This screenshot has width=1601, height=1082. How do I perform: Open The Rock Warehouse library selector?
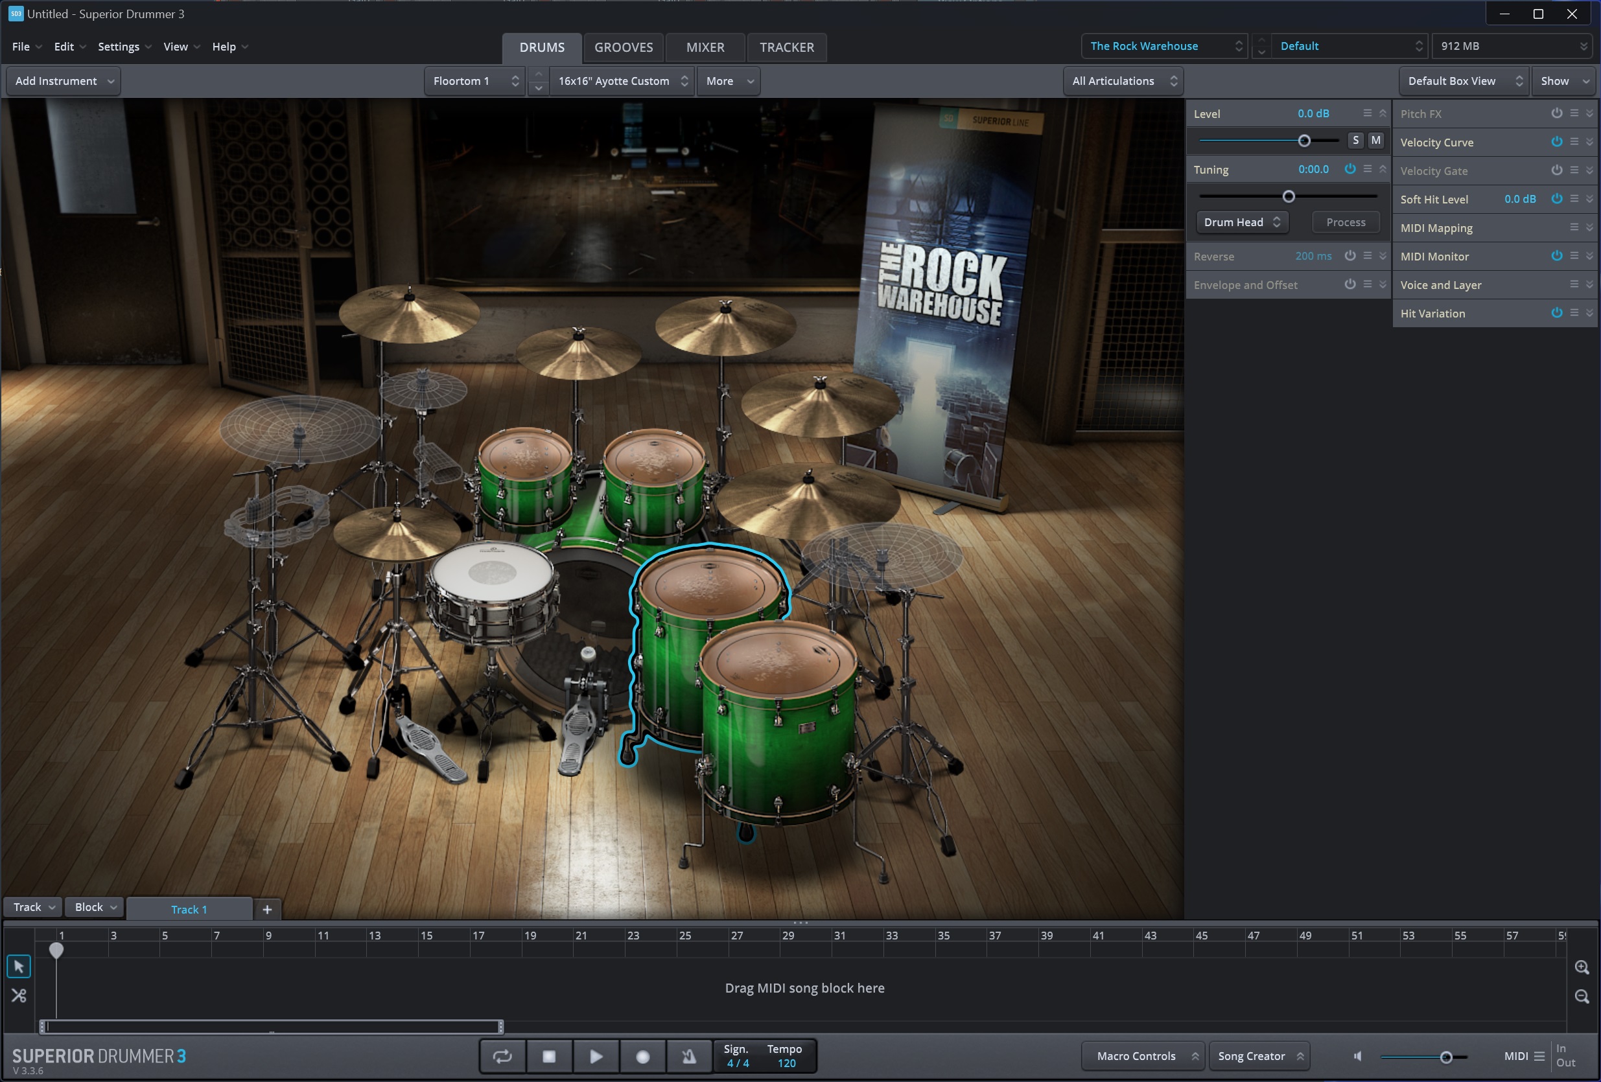[x=1163, y=46]
